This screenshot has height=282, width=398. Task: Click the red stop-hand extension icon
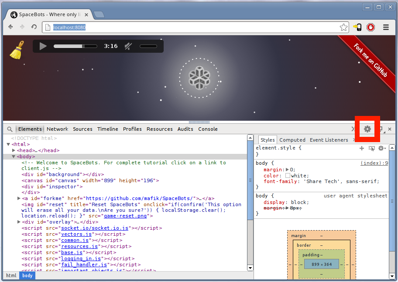tap(371, 27)
